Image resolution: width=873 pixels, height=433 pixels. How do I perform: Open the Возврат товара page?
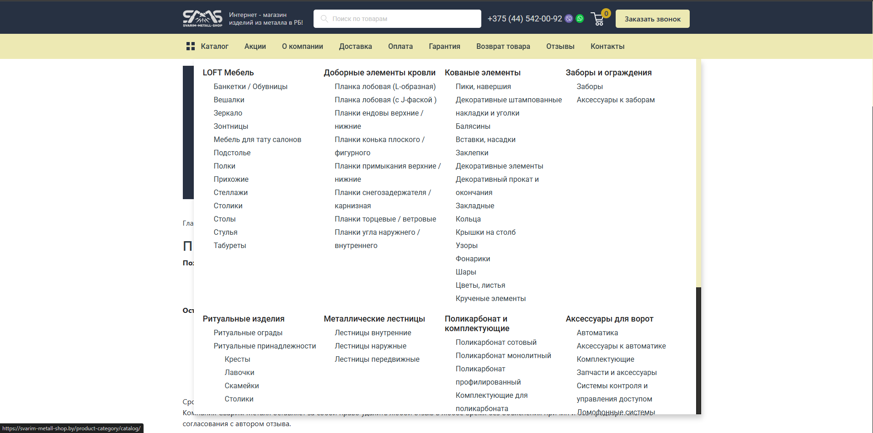tap(503, 46)
